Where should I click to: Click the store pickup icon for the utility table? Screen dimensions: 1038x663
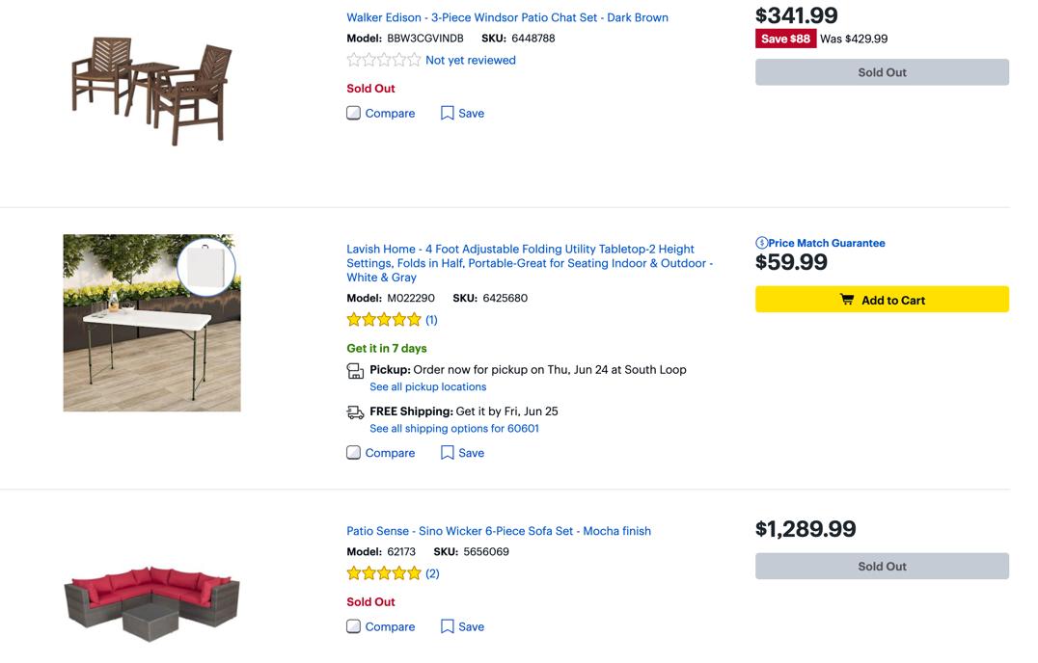click(355, 369)
